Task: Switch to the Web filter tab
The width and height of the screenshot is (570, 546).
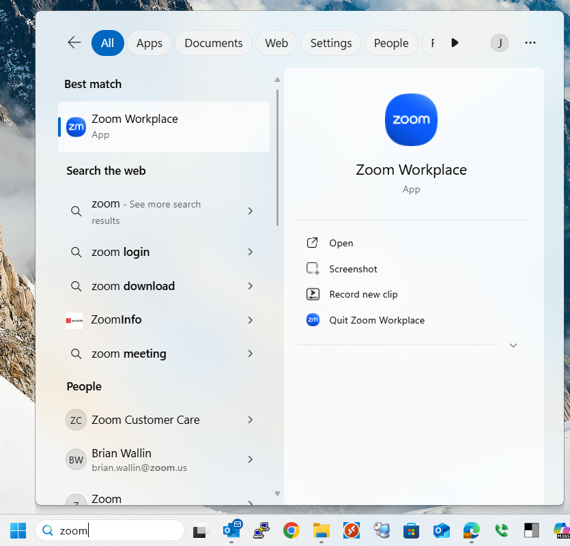Action: [x=276, y=42]
